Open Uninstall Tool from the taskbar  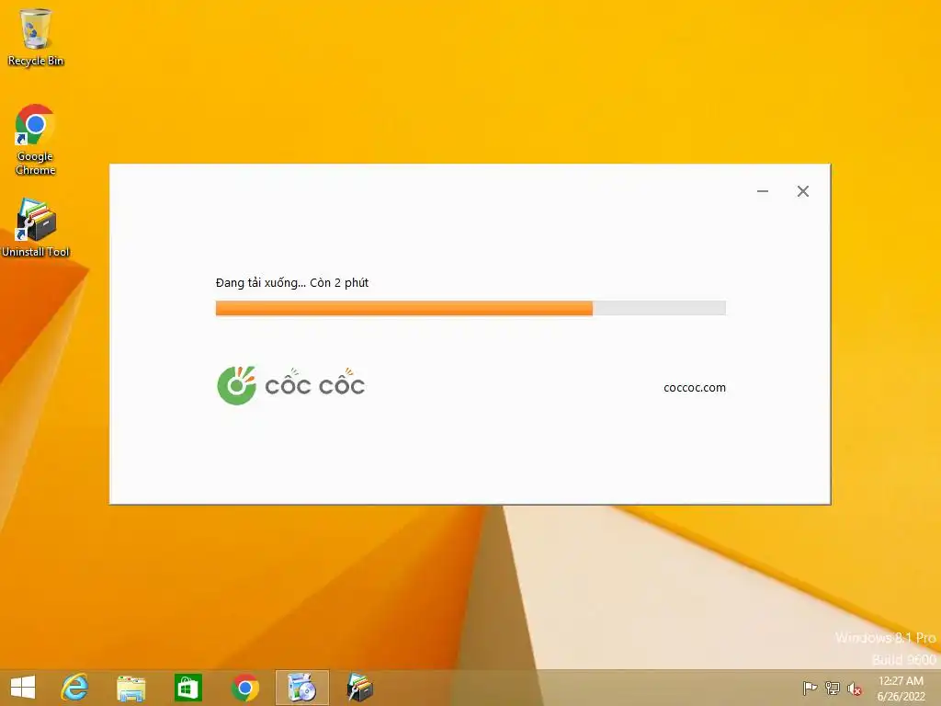(x=359, y=688)
